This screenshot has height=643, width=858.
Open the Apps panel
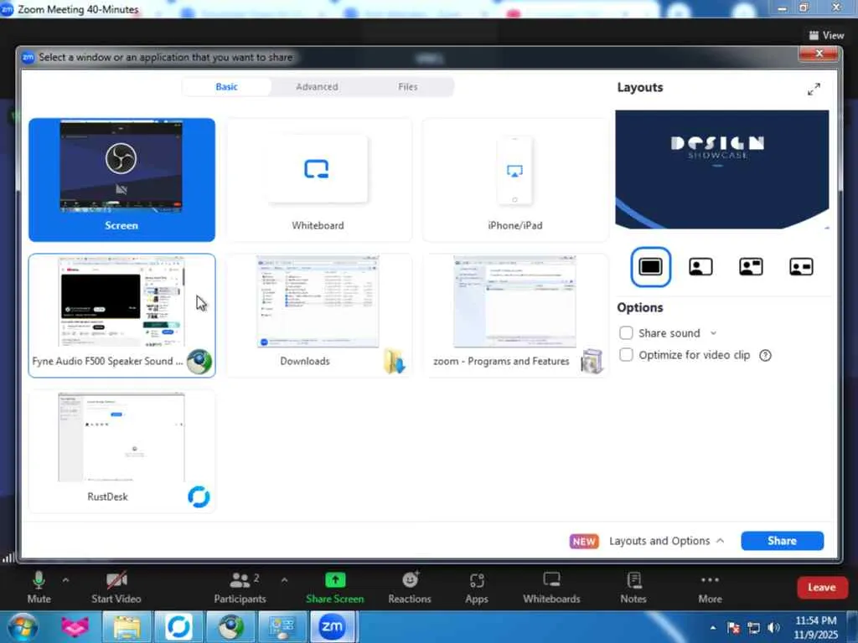[x=477, y=587]
